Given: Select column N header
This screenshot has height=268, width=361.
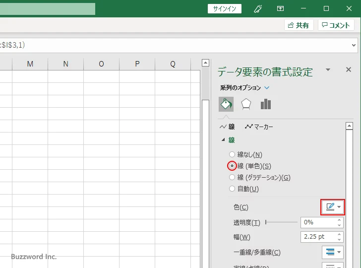Looking at the screenshot, I should tap(65, 64).
